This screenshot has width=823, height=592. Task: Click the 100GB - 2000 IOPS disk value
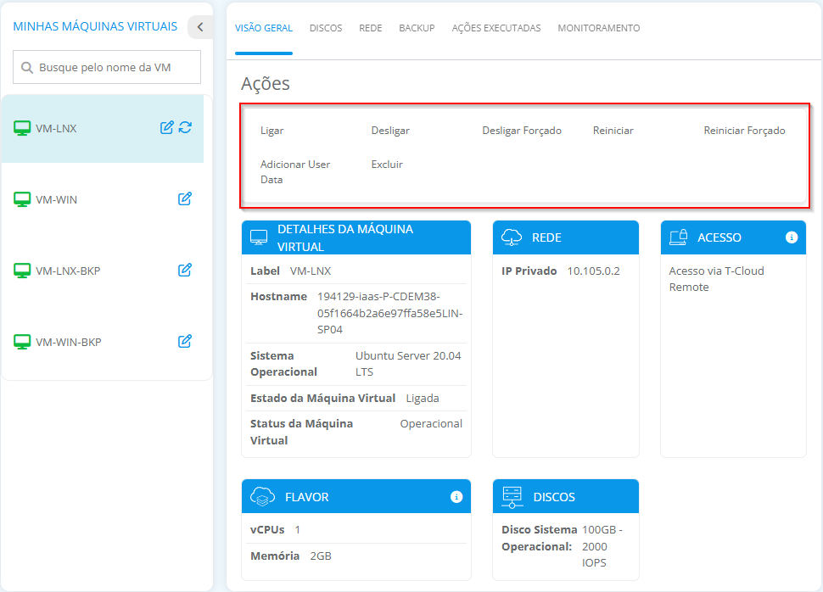tap(602, 546)
